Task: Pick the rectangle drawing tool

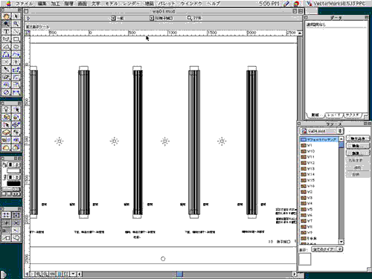Action: point(16,39)
